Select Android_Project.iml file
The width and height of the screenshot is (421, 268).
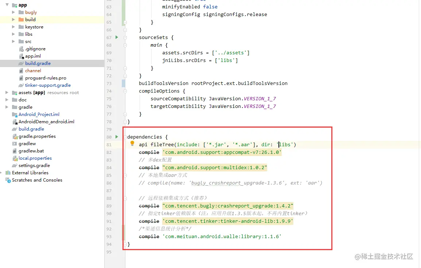tap(39, 114)
